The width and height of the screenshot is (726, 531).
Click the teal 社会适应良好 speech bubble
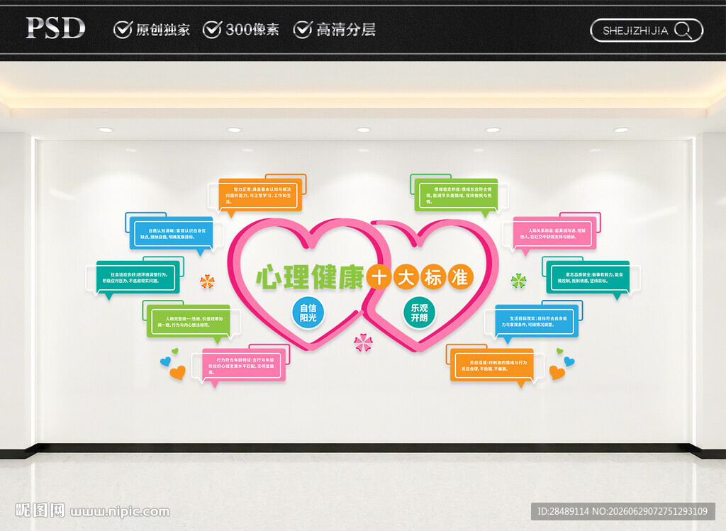(x=138, y=278)
